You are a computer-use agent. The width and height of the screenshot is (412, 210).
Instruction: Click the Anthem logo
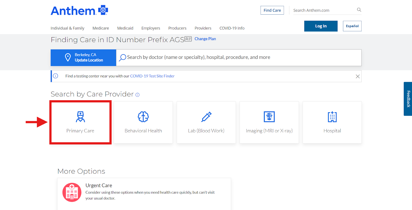click(79, 11)
